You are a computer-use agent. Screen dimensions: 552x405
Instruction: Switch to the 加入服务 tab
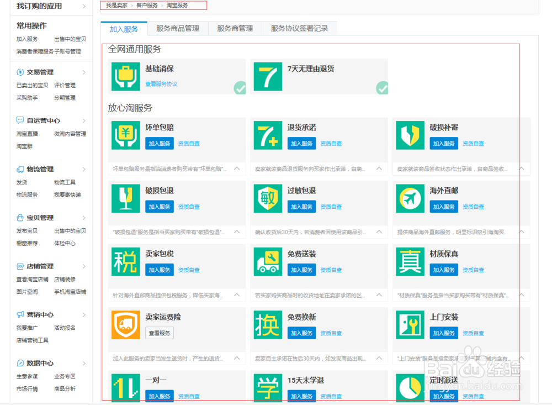tap(124, 29)
